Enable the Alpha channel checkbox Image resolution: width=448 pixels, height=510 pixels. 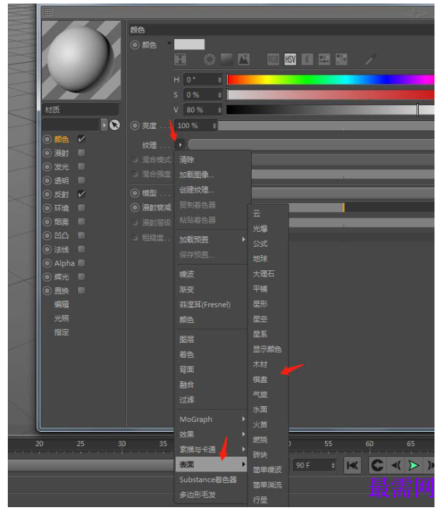81,262
